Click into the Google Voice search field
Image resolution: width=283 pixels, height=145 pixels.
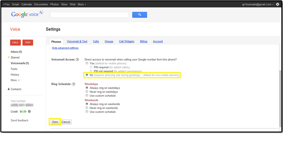[x=89, y=15]
